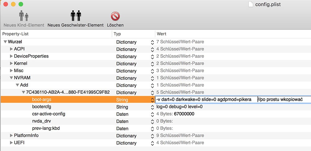Expand the UEFI dictionary entry
The height and width of the screenshot is (151, 311).
tap(11, 143)
